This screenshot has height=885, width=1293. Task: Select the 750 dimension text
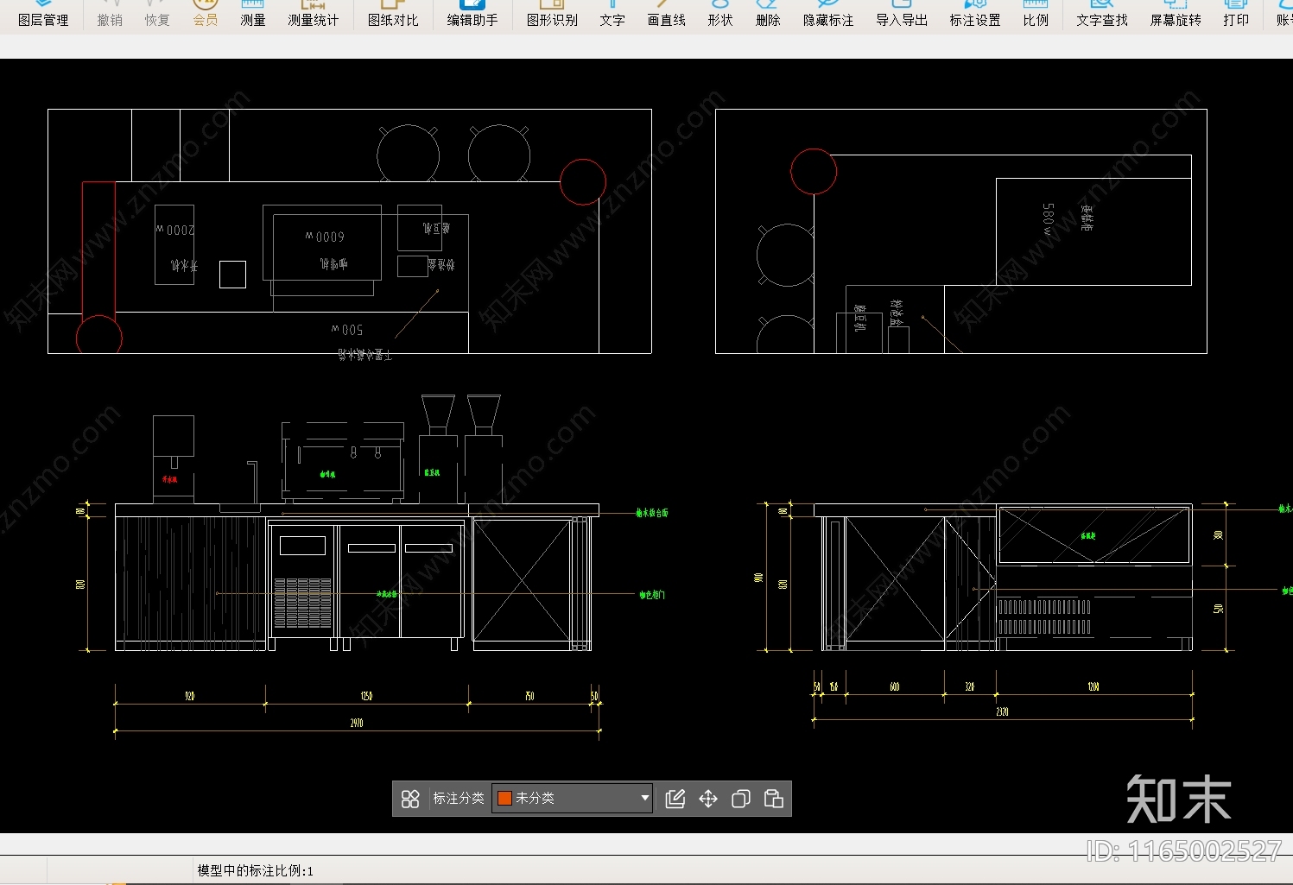pyautogui.click(x=529, y=696)
